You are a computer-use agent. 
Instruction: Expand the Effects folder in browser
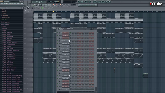click(x=4, y=14)
